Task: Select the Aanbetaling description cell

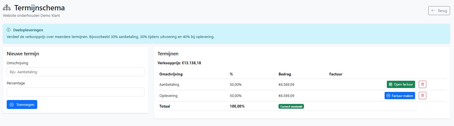Action: [x=169, y=84]
